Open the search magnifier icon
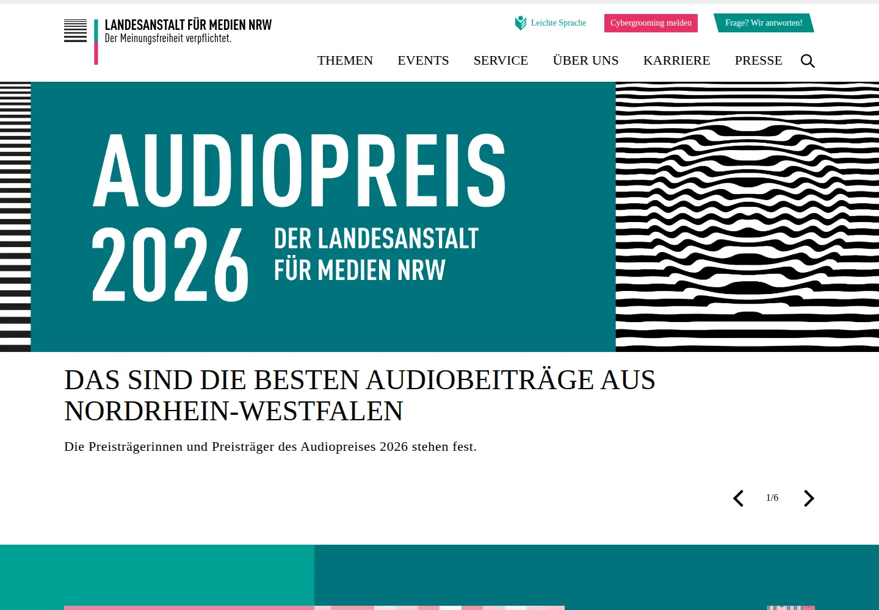879x610 pixels. 808,61
